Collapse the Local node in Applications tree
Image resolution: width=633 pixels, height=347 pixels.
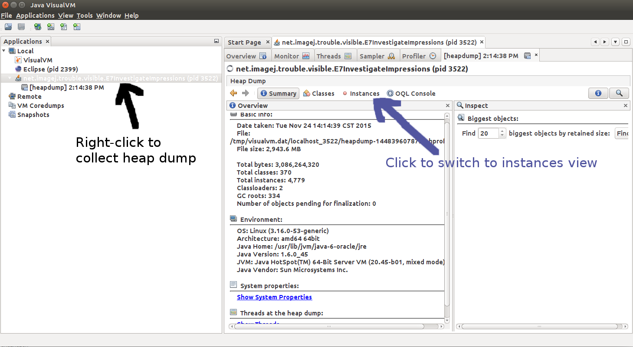click(x=3, y=51)
